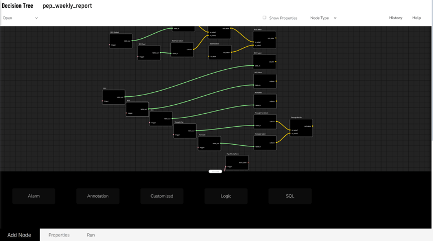
Task: Click table_out port on Permeate node
Action: [x=220, y=144]
